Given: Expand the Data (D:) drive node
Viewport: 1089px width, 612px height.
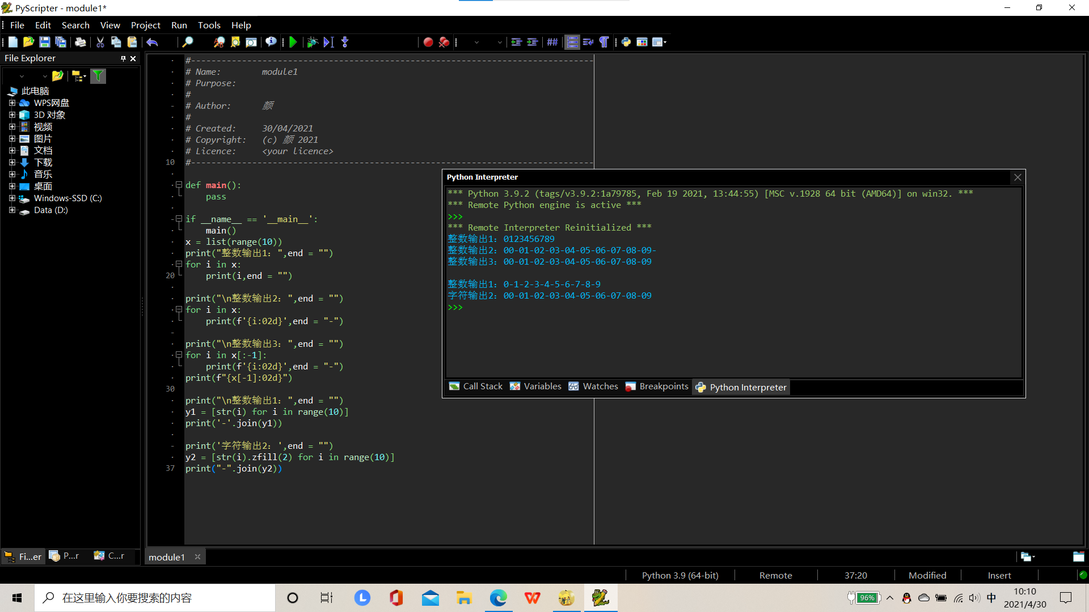Looking at the screenshot, I should 12,210.
